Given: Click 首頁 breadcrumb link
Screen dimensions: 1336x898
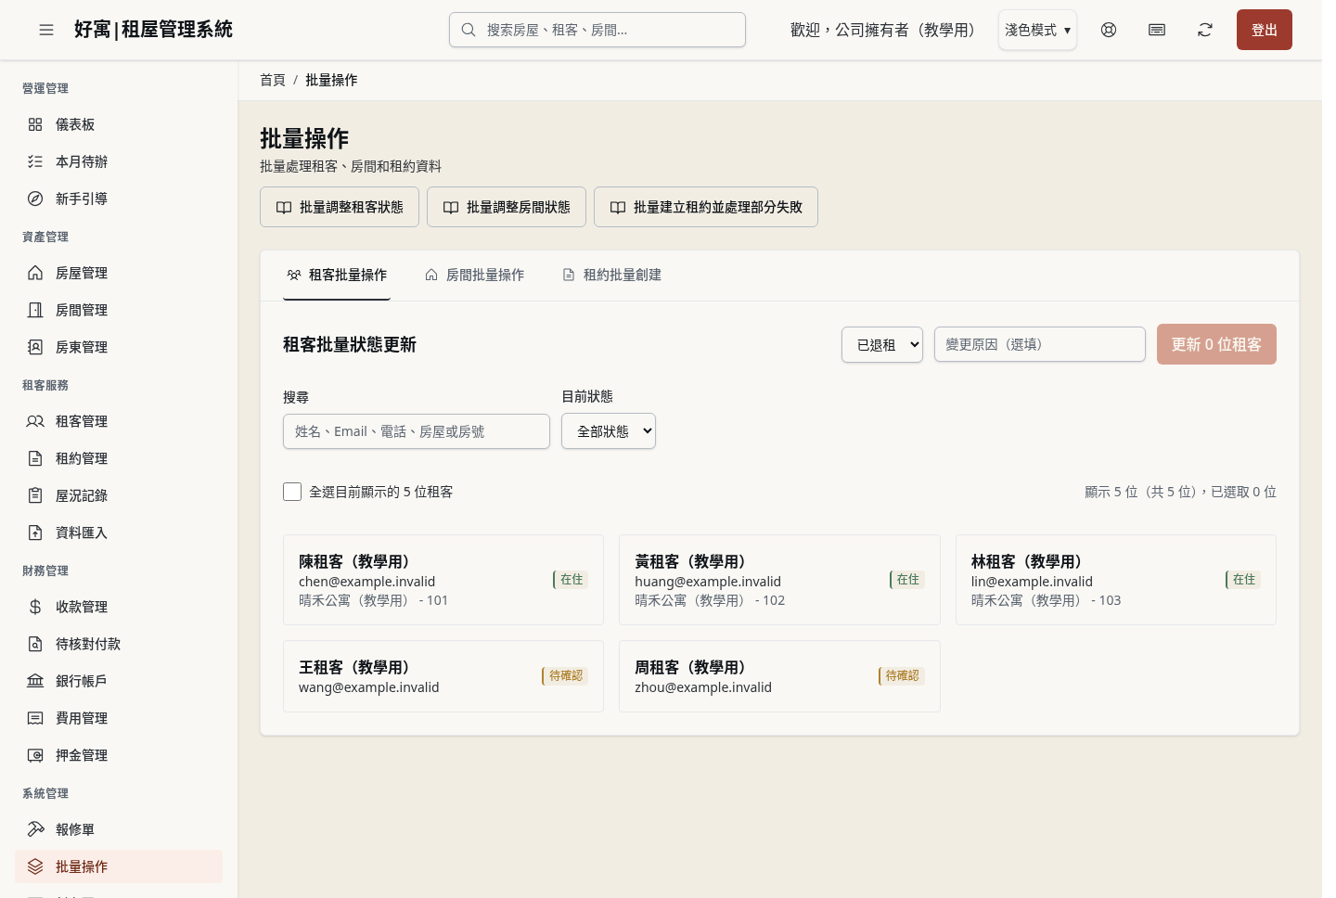Looking at the screenshot, I should pos(273,81).
